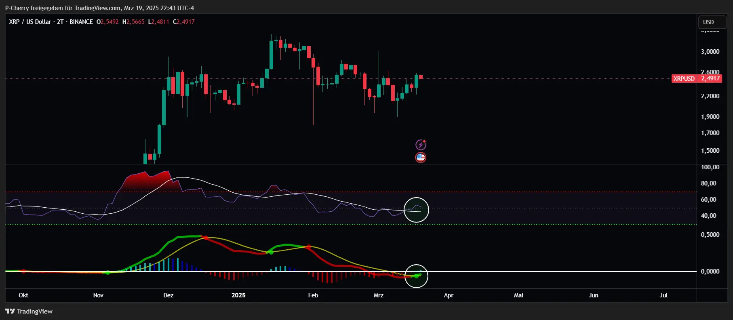Image resolution: width=733 pixels, height=320 pixels.
Task: Click the 1,9000 price axis label
Action: point(710,117)
